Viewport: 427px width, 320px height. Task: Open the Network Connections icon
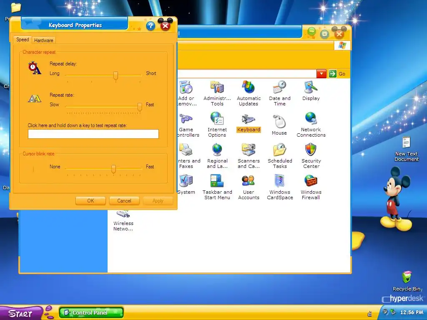[311, 125]
